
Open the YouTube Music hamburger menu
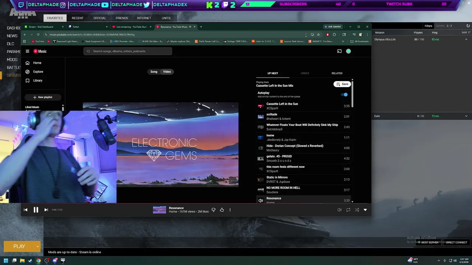(x=27, y=51)
